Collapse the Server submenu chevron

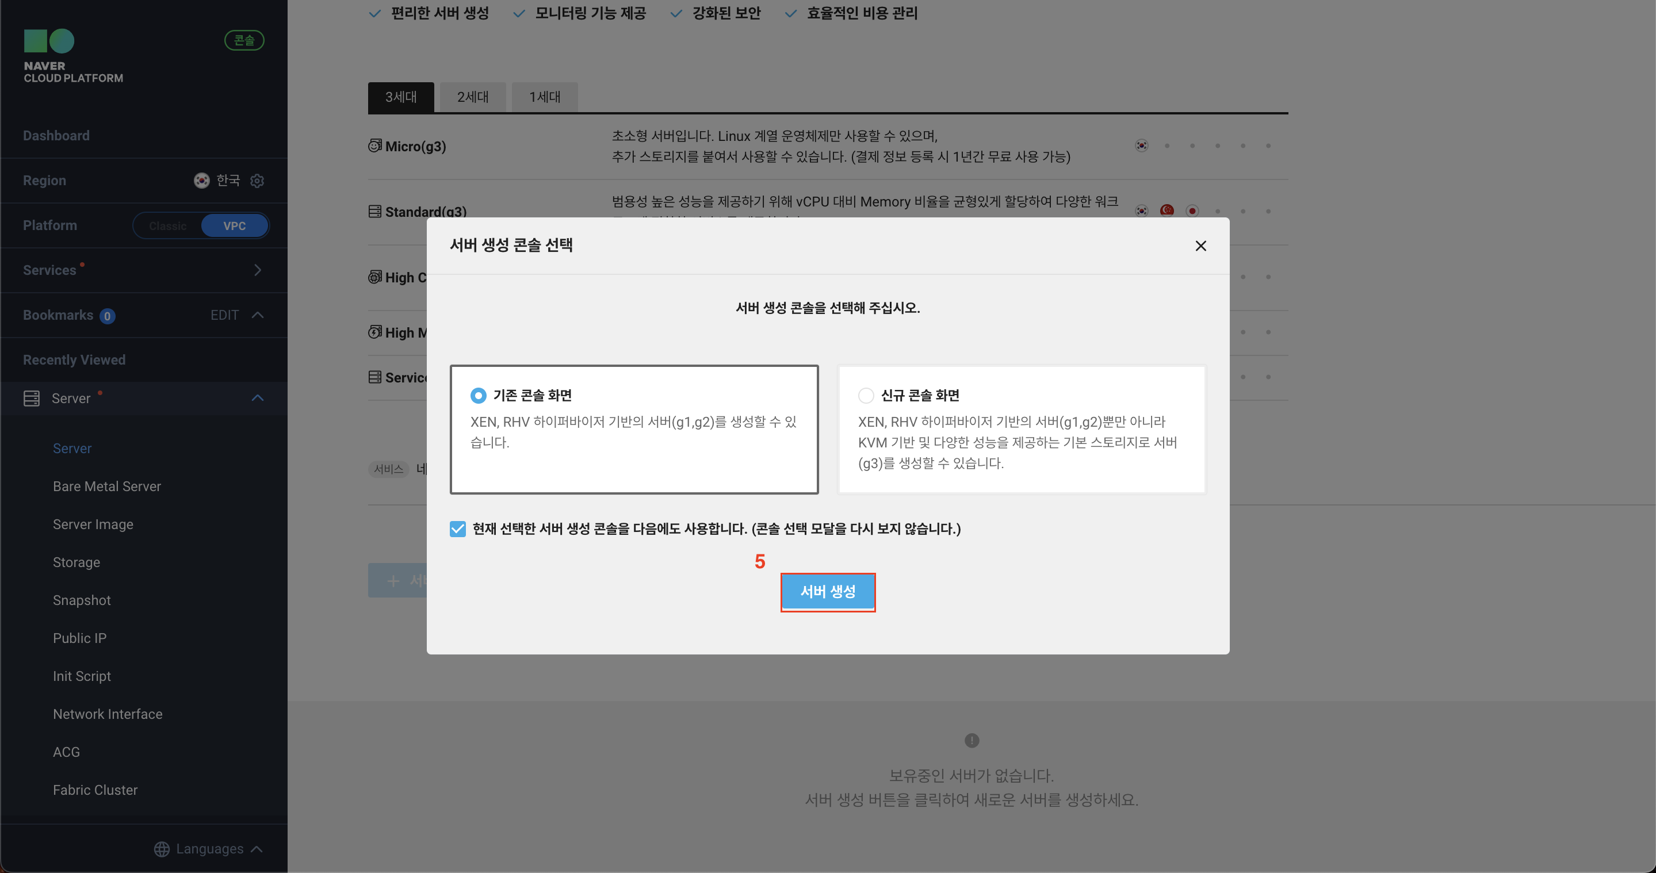coord(258,398)
